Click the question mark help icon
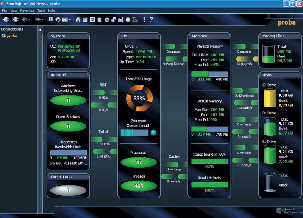303x218 pixels. [x=151, y=19]
